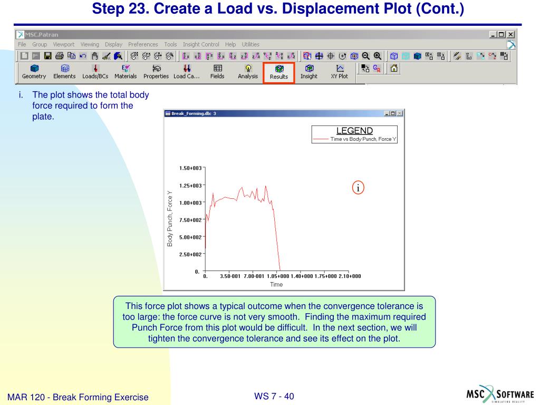
Task: Open the Preferences menu
Action: [x=143, y=44]
